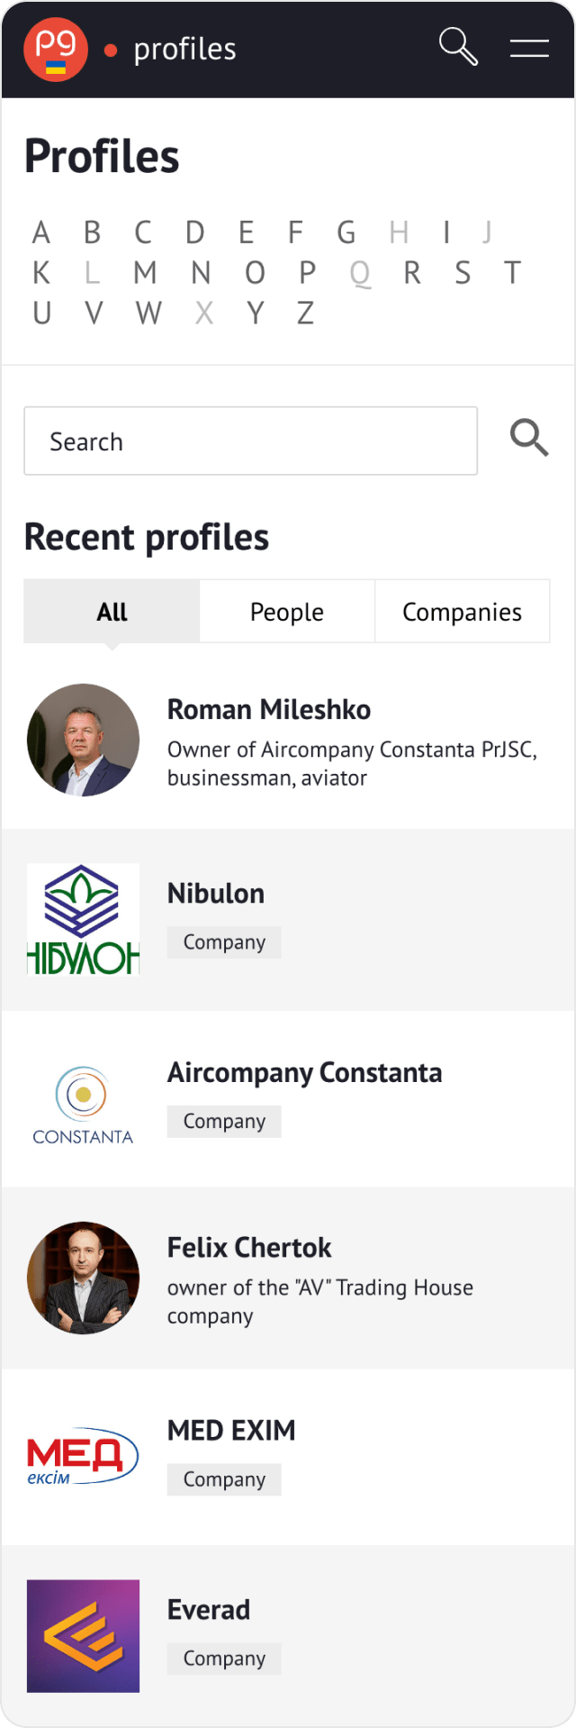The image size is (576, 1728).
Task: Click Felix Chertok's portrait photo
Action: [x=83, y=1278]
